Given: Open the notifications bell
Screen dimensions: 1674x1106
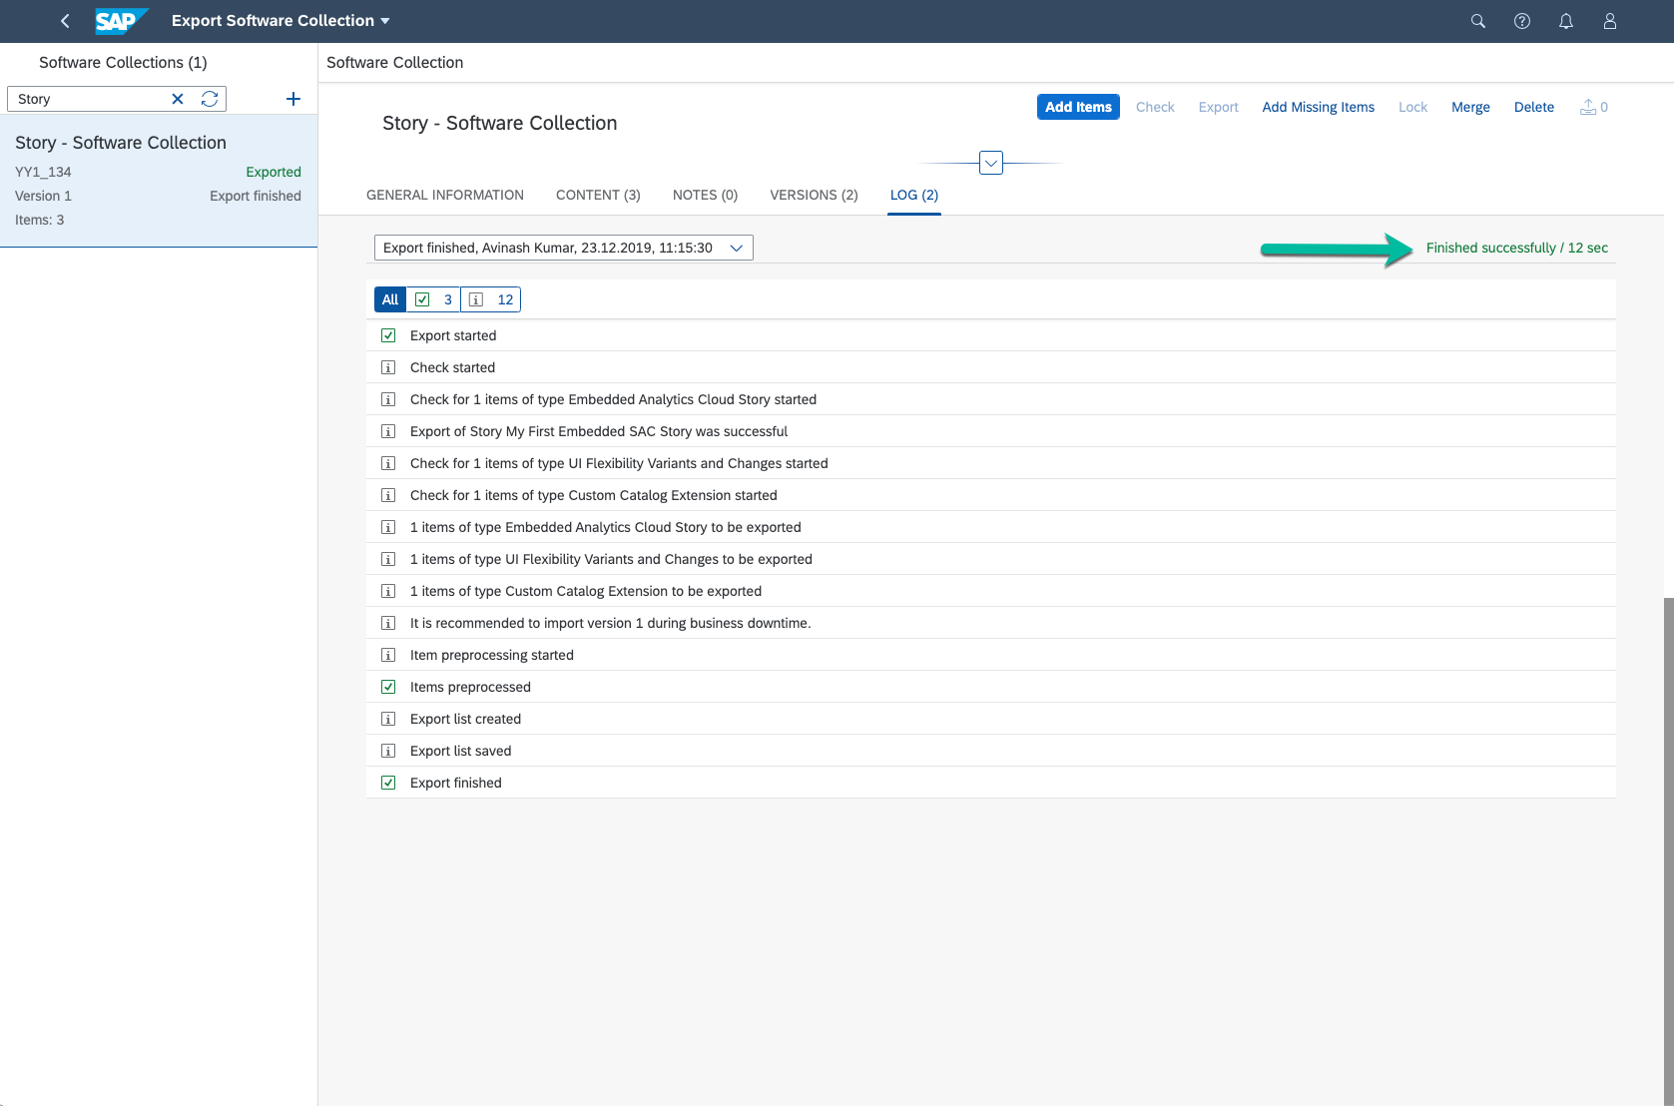Looking at the screenshot, I should [x=1566, y=21].
